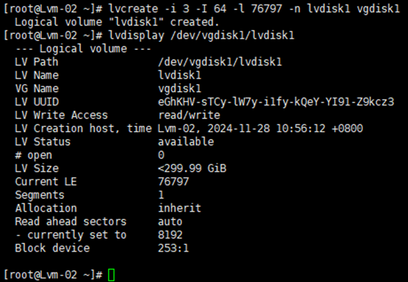Click the Segments value 1
Image resolution: width=408 pixels, height=282 pixels.
161,195
